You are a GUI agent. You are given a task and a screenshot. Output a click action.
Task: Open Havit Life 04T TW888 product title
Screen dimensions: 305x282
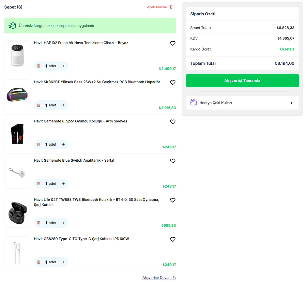(x=96, y=202)
